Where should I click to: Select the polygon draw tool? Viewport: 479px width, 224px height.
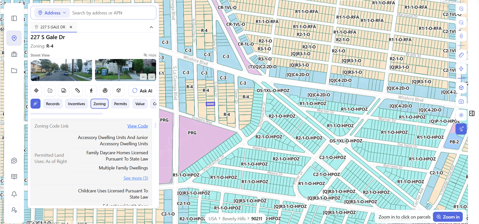click(461, 69)
